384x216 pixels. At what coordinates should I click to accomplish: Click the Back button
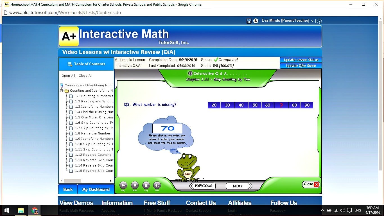(68, 189)
